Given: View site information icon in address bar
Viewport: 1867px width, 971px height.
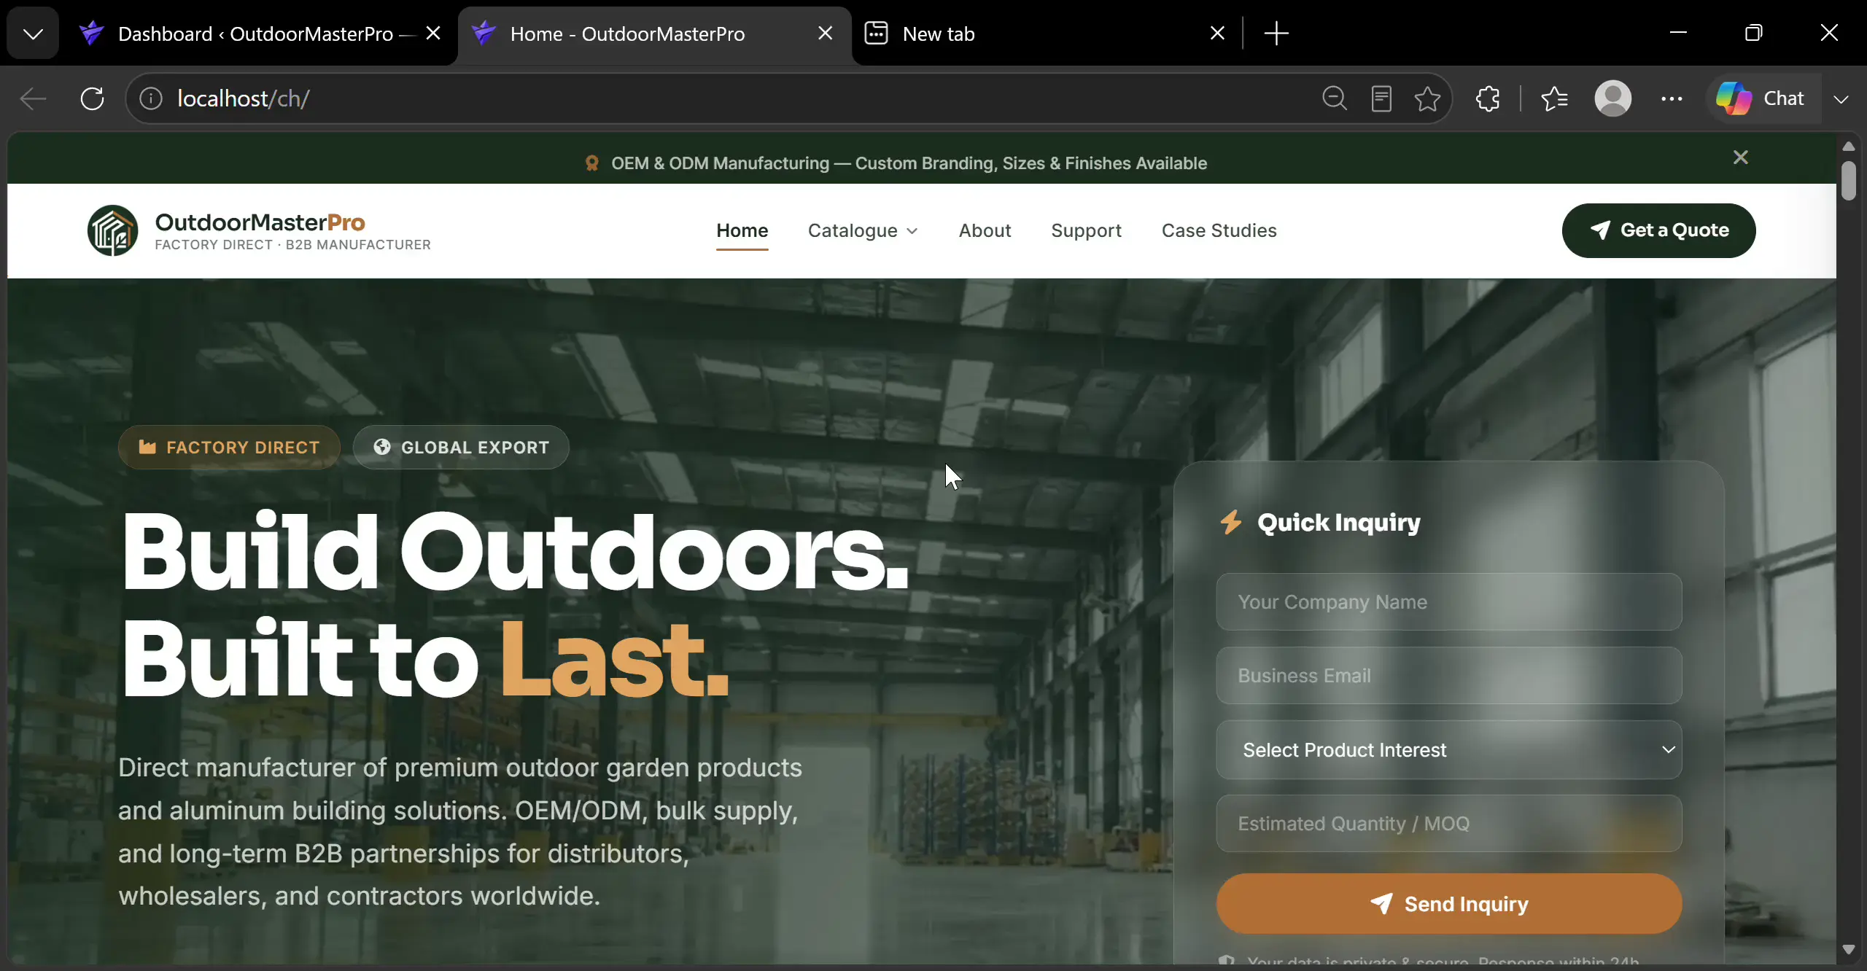Looking at the screenshot, I should point(151,98).
